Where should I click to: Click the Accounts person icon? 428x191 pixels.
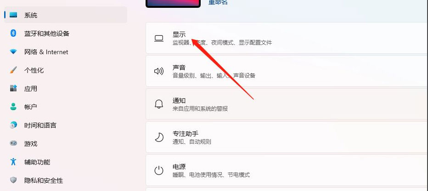point(13,107)
